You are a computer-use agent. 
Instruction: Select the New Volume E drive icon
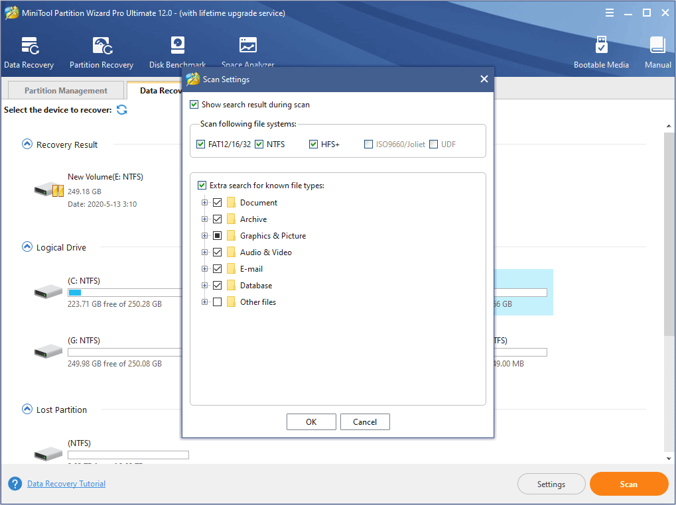48,190
